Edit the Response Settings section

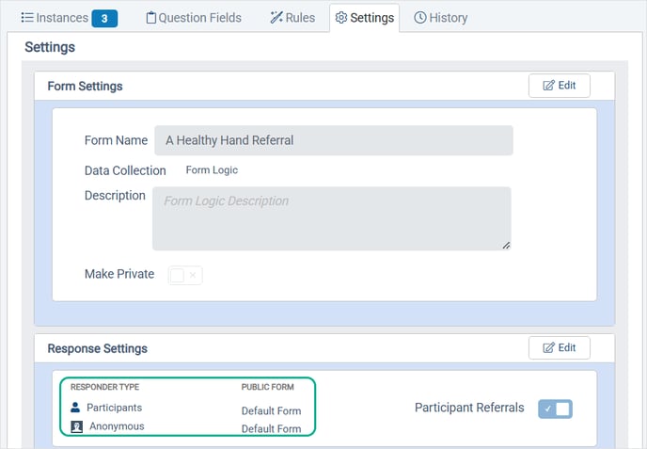pyautogui.click(x=560, y=347)
